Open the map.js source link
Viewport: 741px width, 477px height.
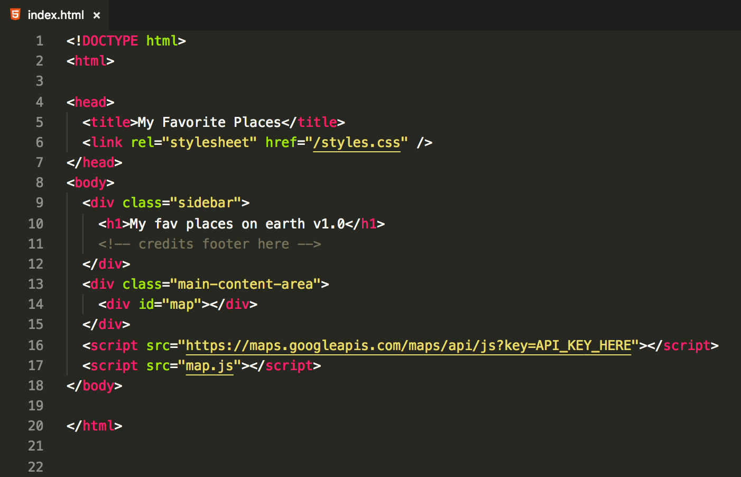(210, 366)
